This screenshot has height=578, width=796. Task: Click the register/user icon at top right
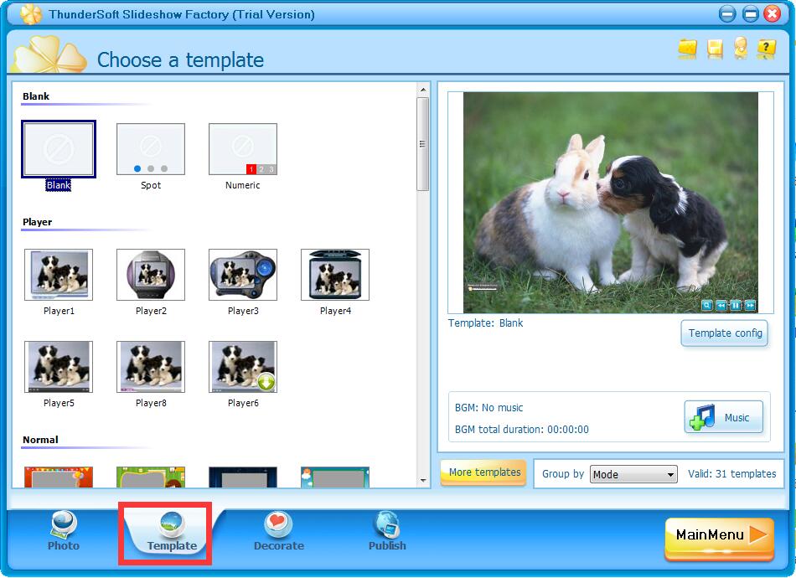(x=739, y=49)
